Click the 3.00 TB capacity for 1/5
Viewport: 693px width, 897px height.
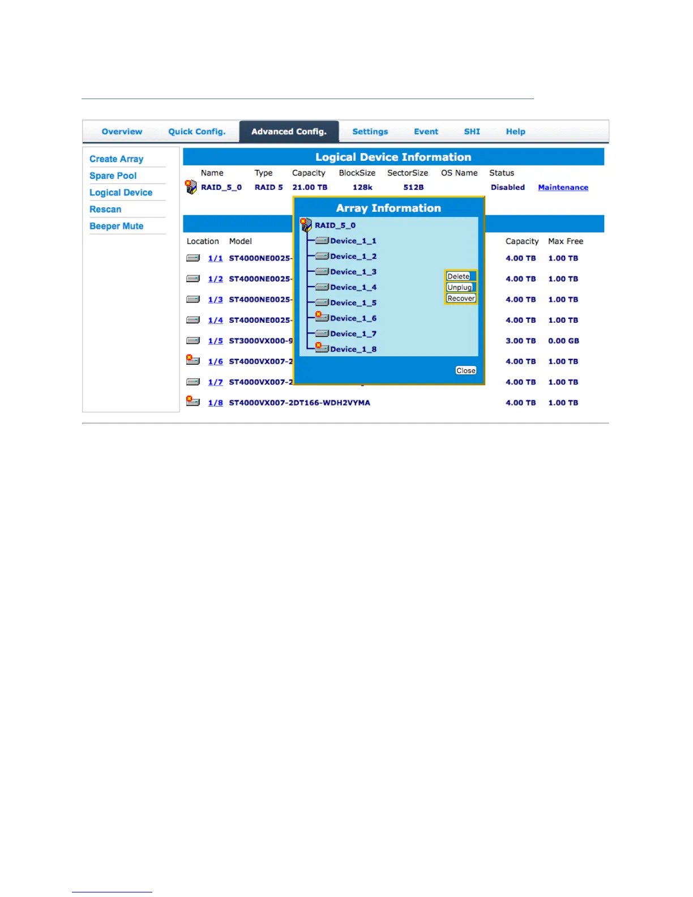(521, 341)
